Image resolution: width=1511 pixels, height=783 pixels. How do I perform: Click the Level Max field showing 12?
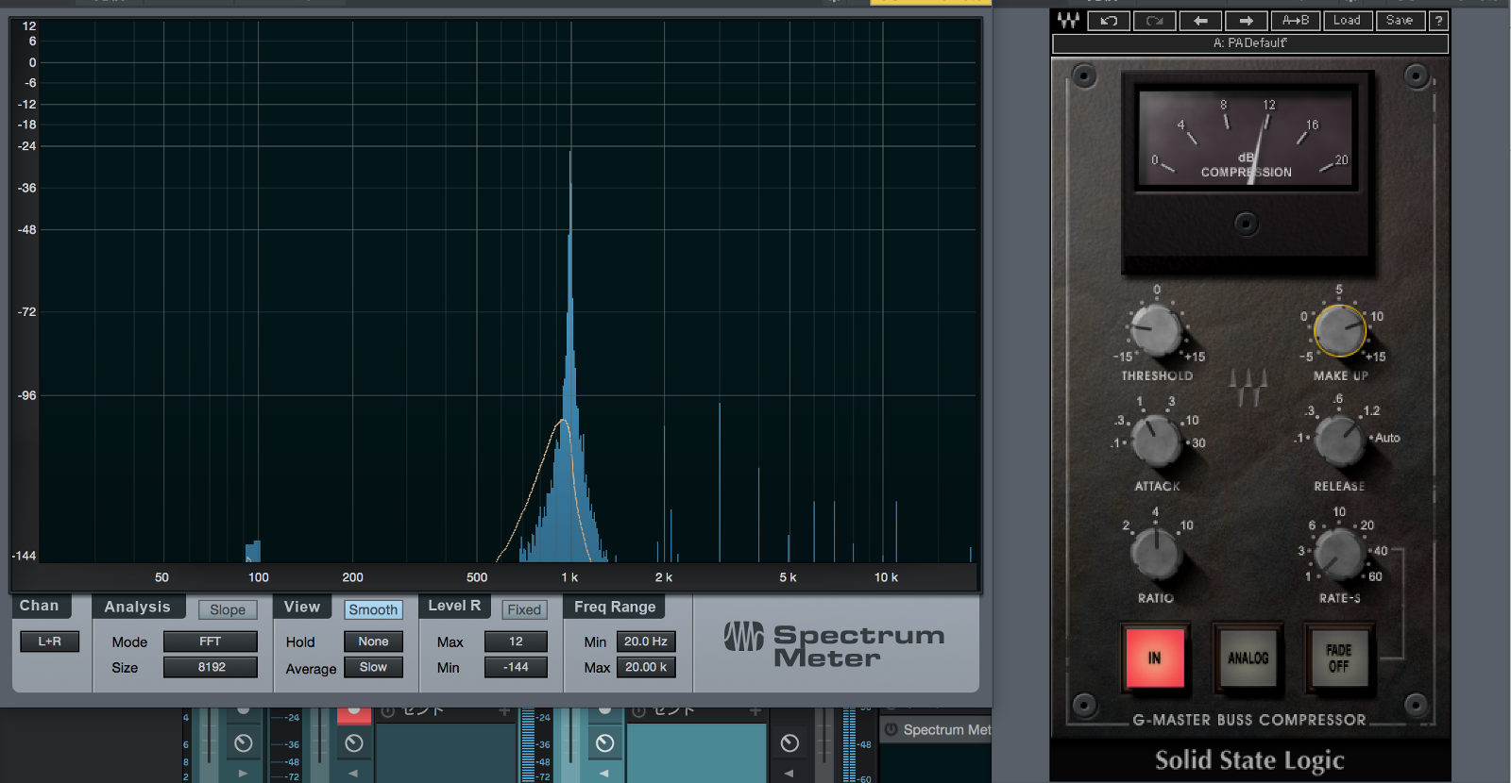click(516, 641)
